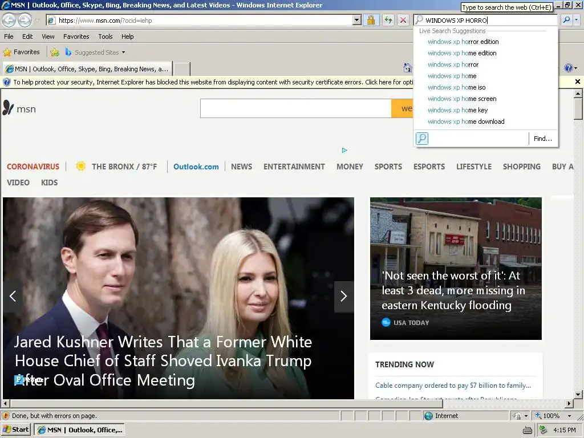Click the msn butterfly logo

click(8, 108)
